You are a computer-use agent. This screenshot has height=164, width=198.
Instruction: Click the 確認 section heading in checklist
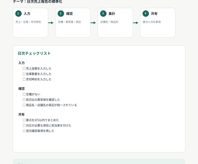point(22,88)
